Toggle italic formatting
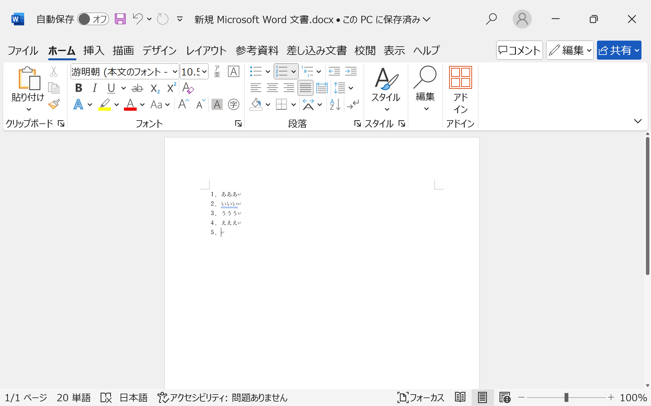Image resolution: width=651 pixels, height=406 pixels. click(x=95, y=88)
